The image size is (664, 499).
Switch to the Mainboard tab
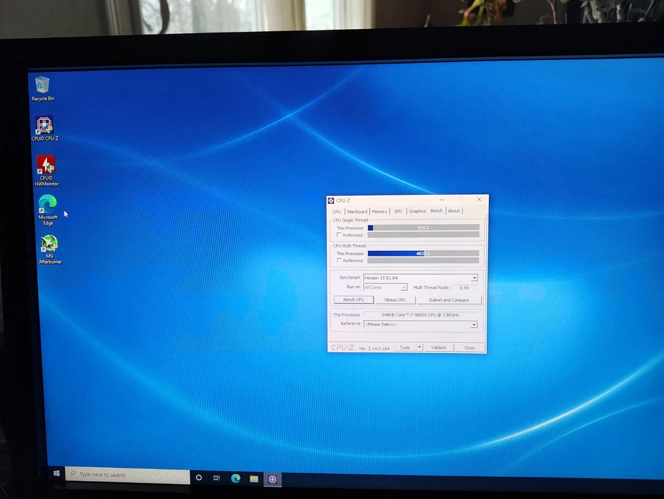pyautogui.click(x=358, y=211)
